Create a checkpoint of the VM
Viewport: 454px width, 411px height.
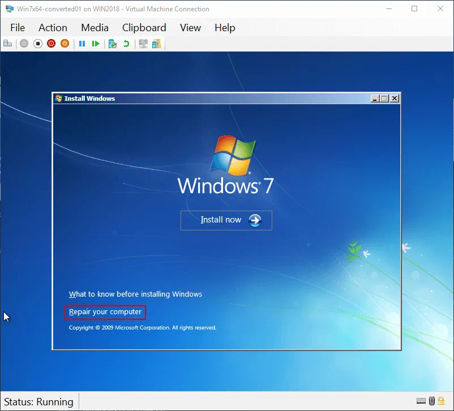coord(113,44)
